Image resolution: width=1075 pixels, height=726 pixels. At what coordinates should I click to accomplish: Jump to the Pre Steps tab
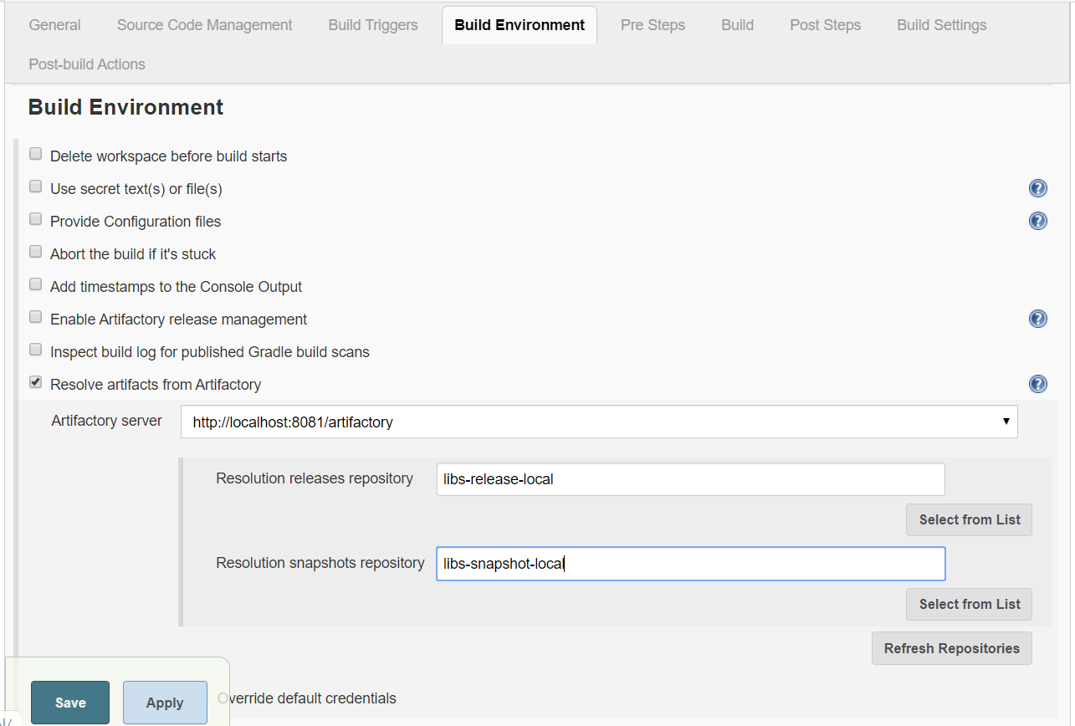pyautogui.click(x=653, y=25)
